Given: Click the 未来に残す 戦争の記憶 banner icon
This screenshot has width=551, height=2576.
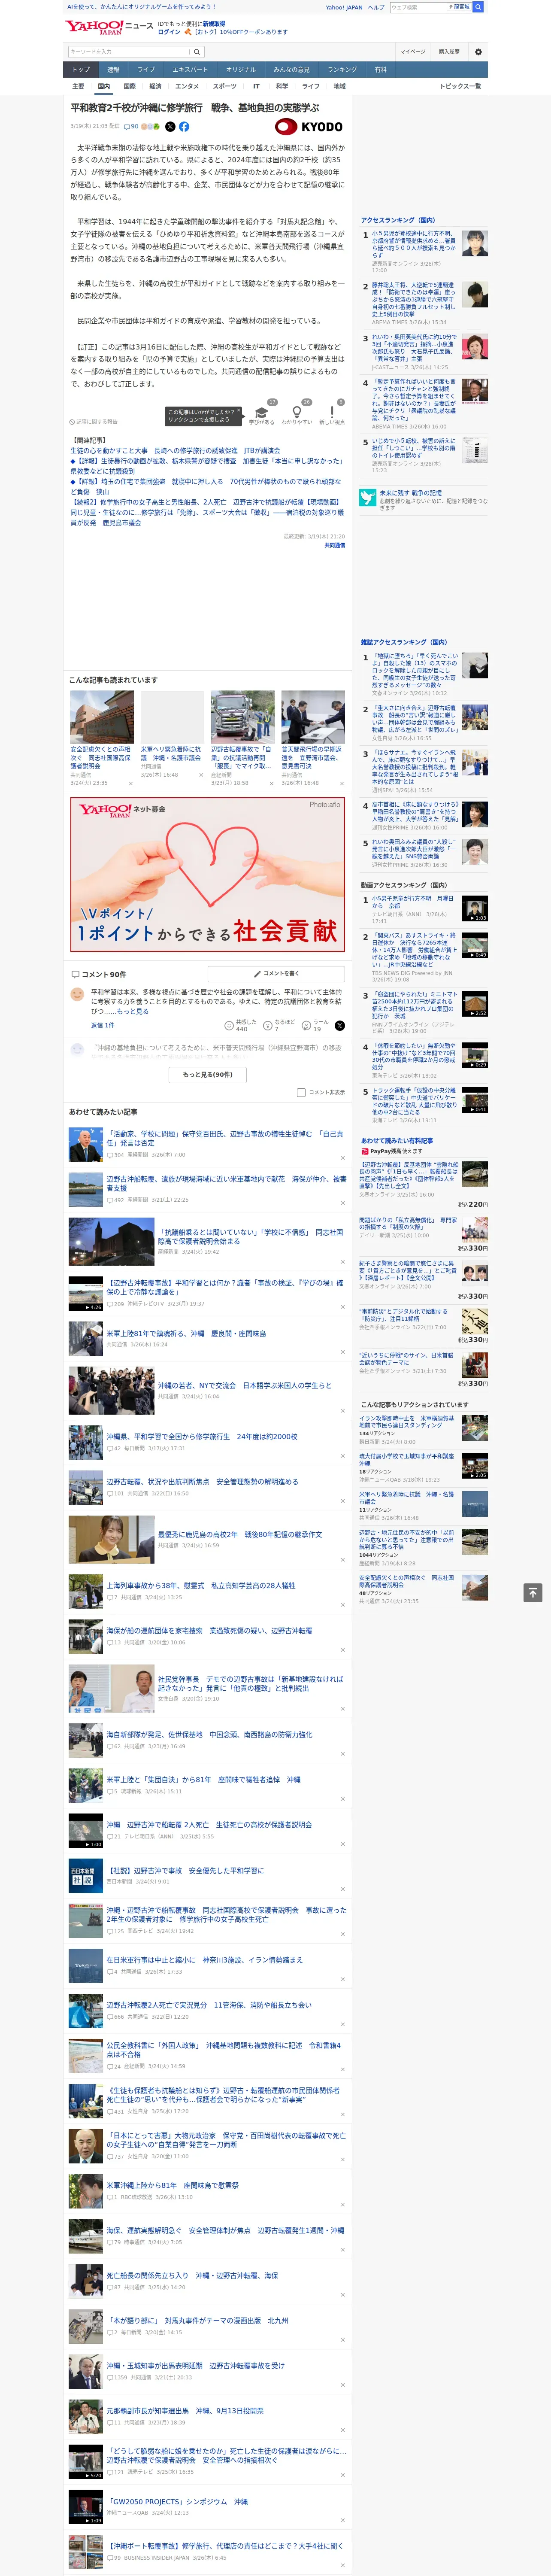Looking at the screenshot, I should pos(368,497).
